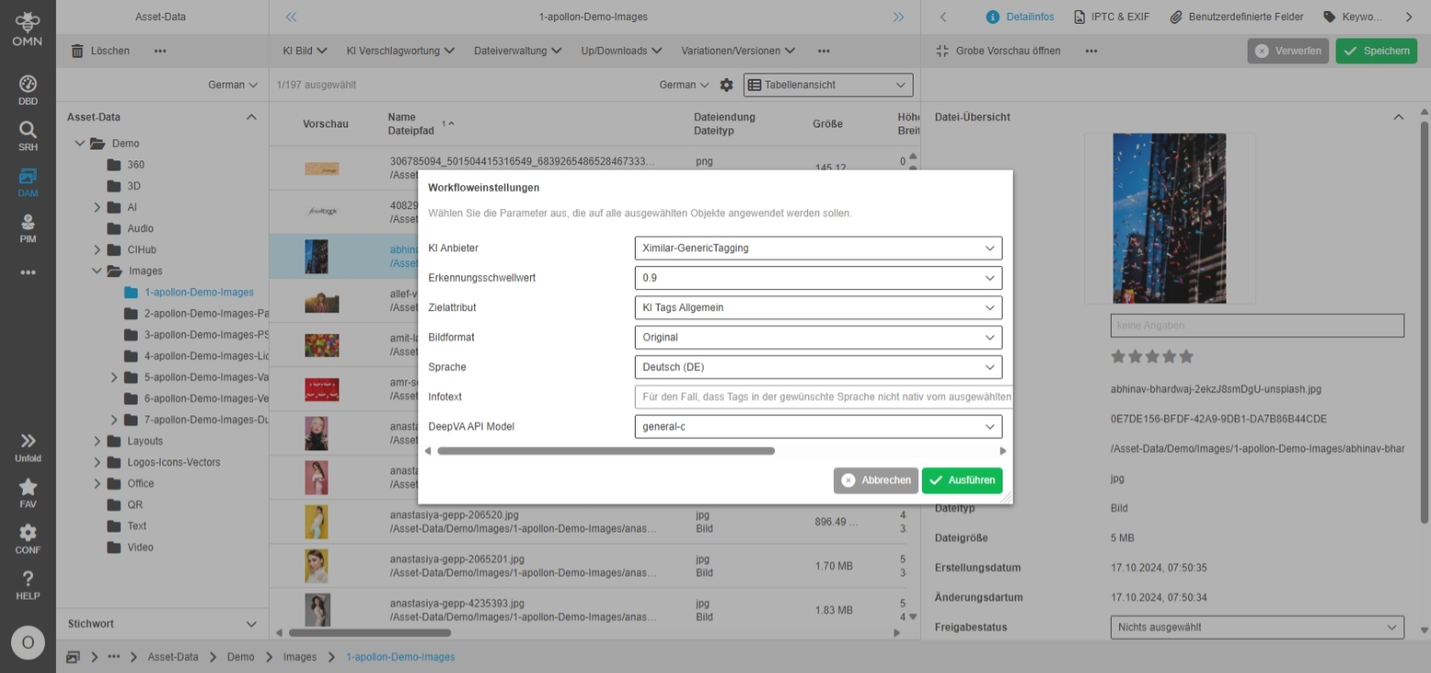Open the HELP question mark icon

click(28, 585)
